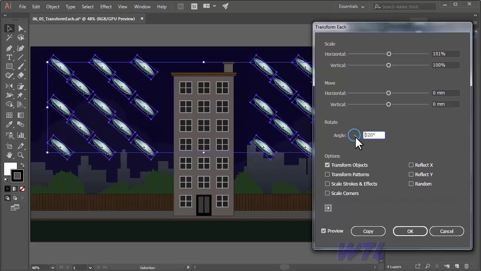Open the Type menu

point(70,6)
